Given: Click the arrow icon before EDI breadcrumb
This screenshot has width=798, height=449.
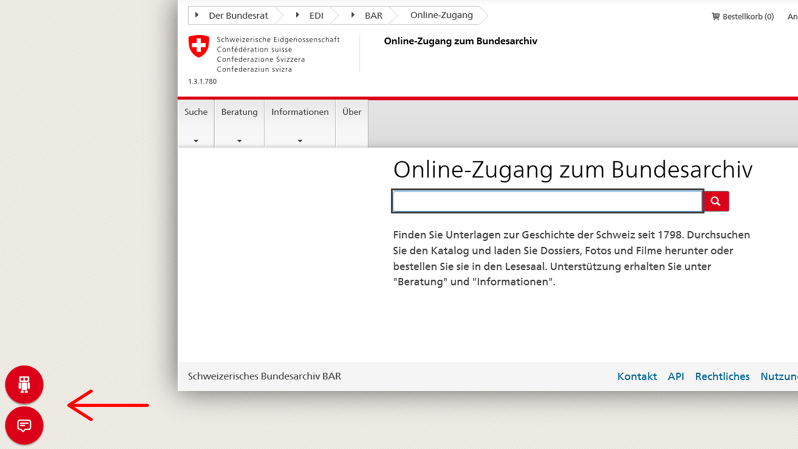Looking at the screenshot, I should [297, 15].
